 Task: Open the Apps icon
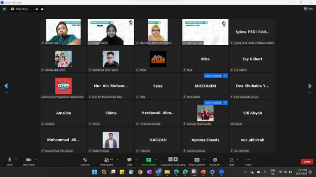[x=232, y=160]
